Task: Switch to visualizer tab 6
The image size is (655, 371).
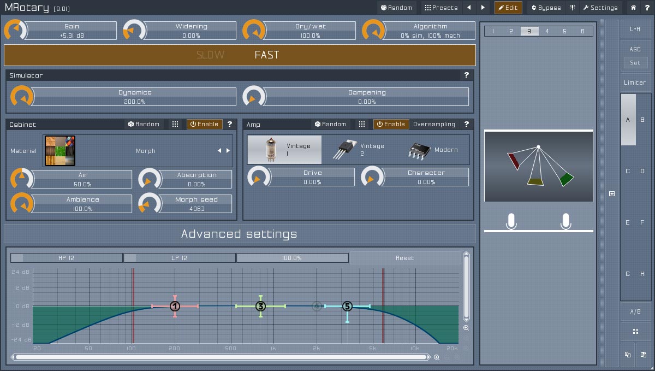Action: tap(583, 31)
